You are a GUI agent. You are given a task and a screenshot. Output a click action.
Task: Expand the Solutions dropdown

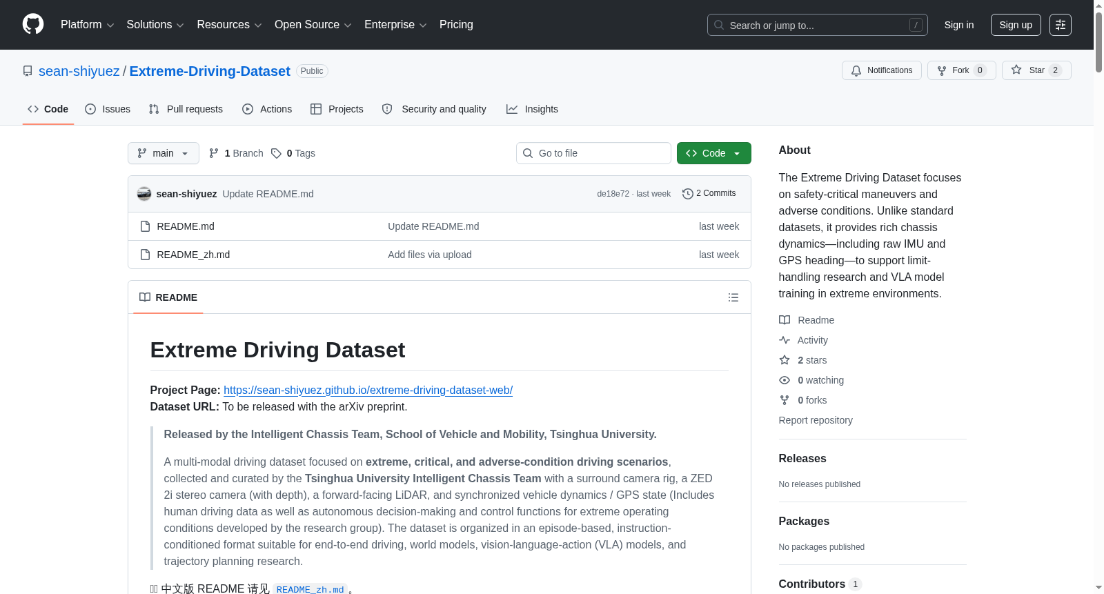coord(155,25)
